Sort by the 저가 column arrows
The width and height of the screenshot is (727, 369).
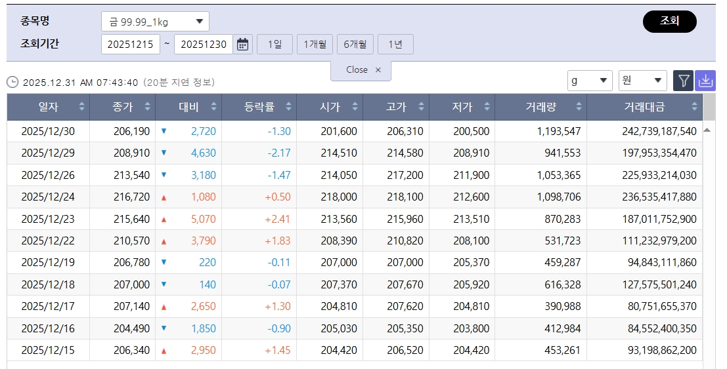point(487,106)
